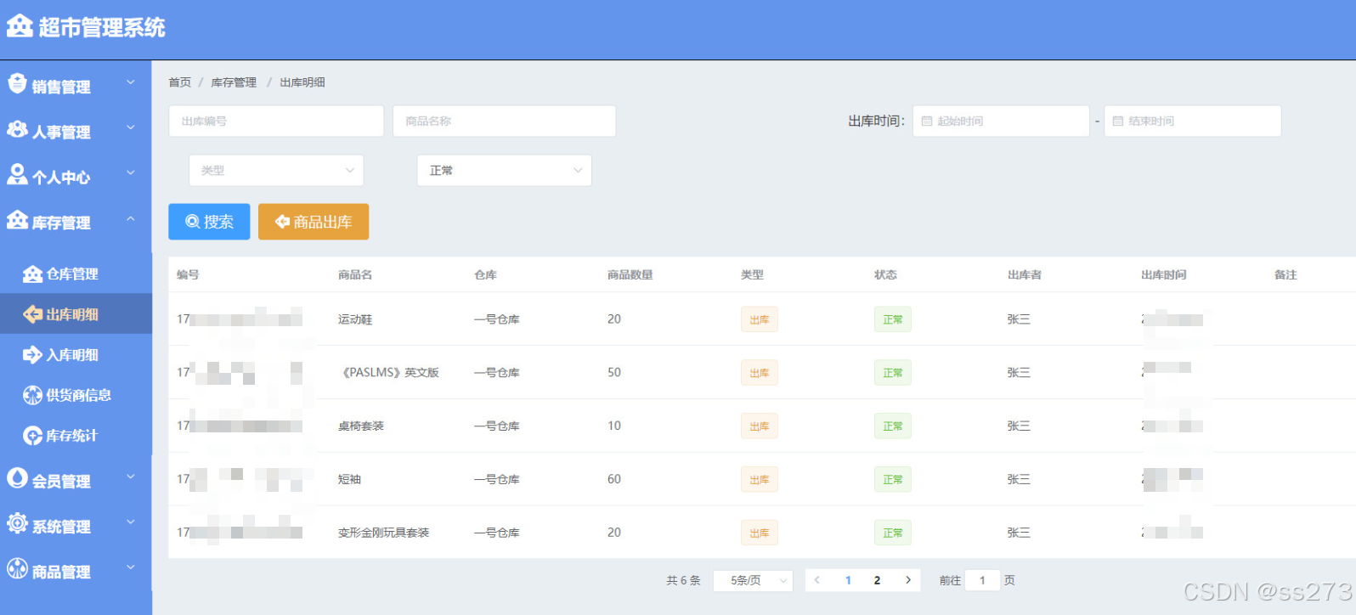1356x615 pixels.
Task: Click the 出库 tag in 运动鞋 row
Action: pos(759,319)
